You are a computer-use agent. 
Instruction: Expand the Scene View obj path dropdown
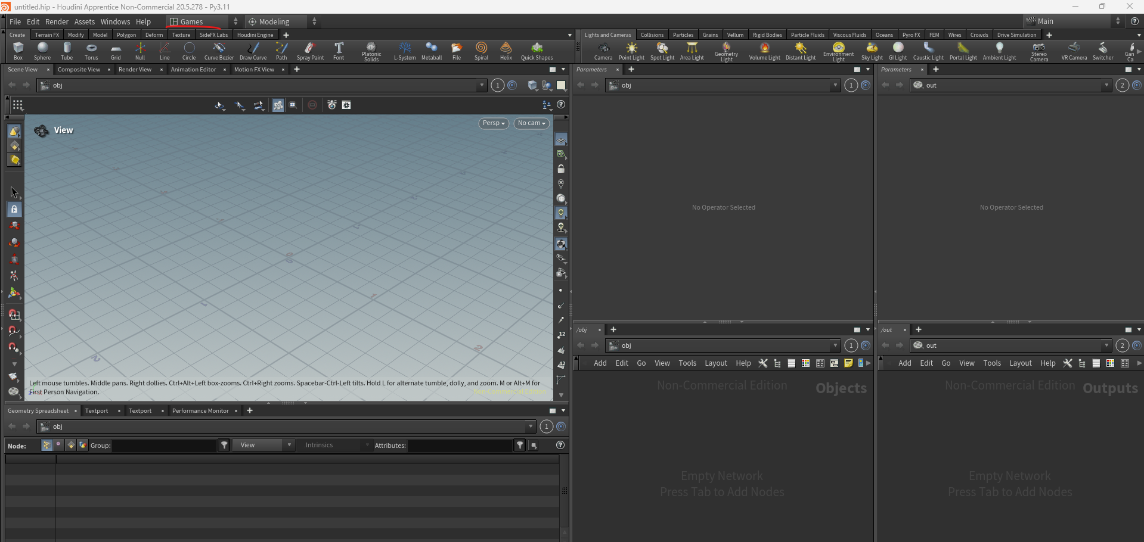[x=482, y=85]
